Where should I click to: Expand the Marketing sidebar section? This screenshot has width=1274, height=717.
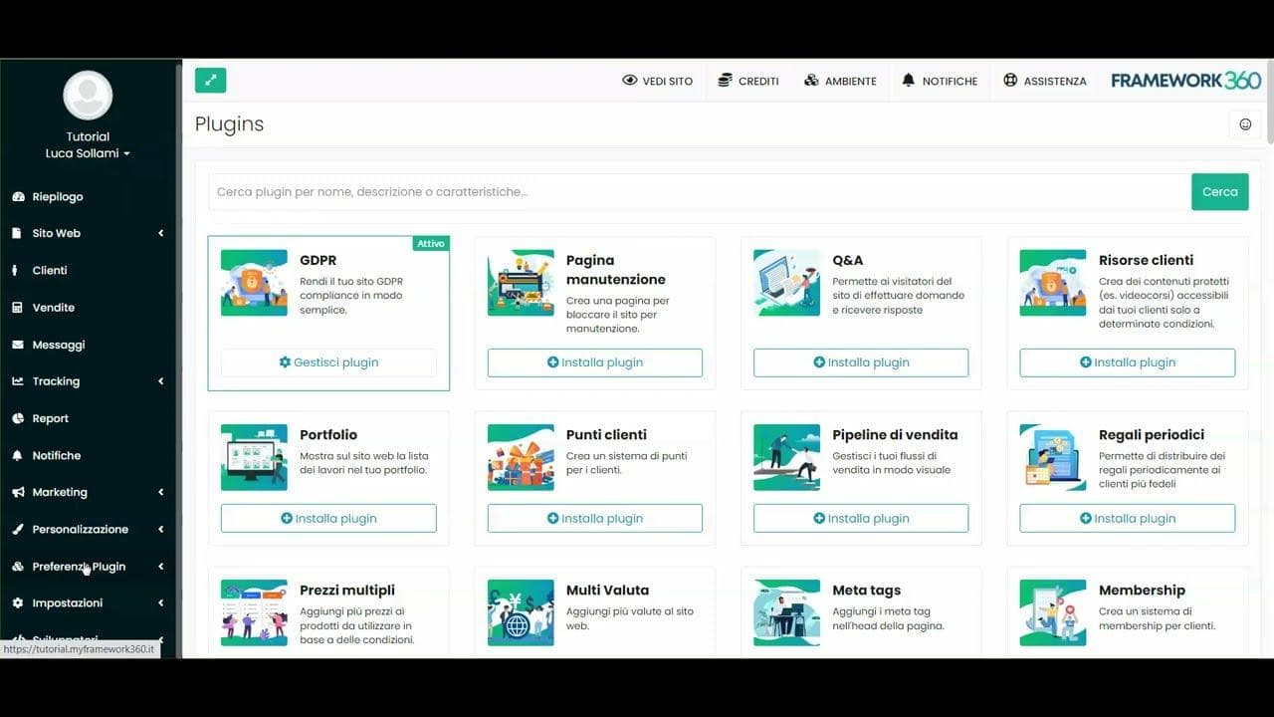[x=159, y=492]
